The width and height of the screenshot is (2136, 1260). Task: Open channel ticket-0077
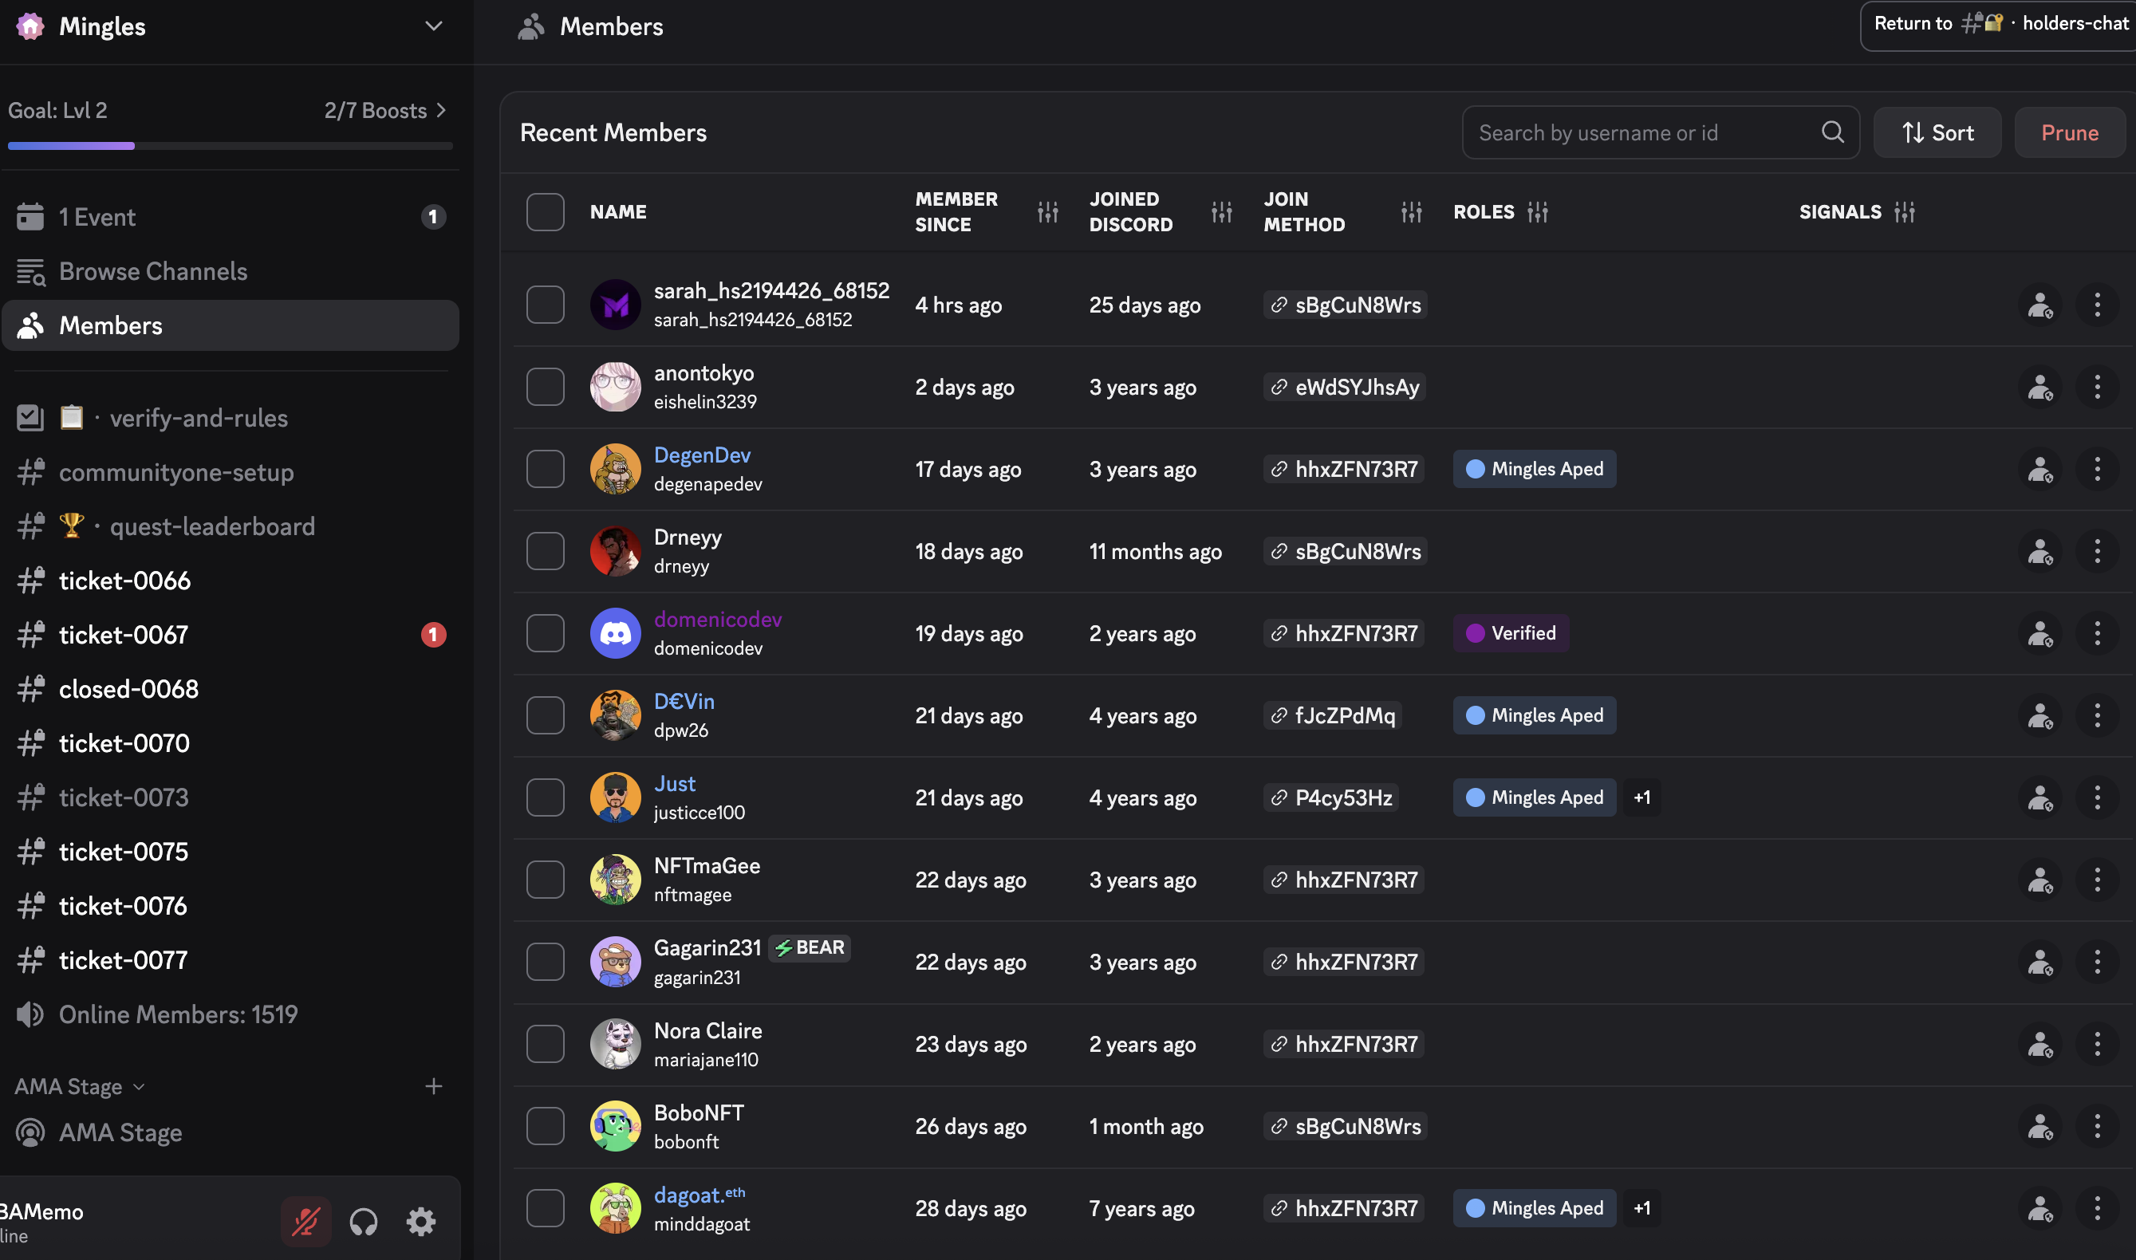(230, 960)
